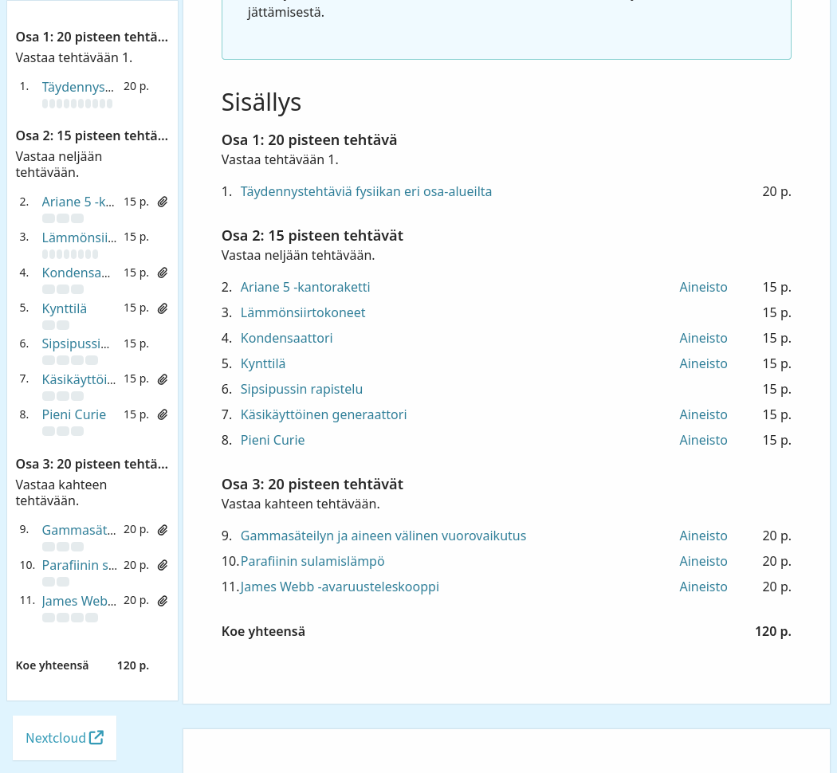The image size is (837, 773).
Task: Click 'Osa 3: 20 pisteen tehtä...' heading in sidebar
Action: [92, 464]
